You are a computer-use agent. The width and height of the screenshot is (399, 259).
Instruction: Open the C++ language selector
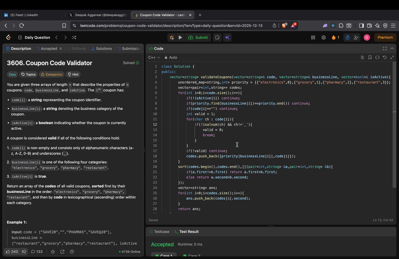[x=153, y=57]
